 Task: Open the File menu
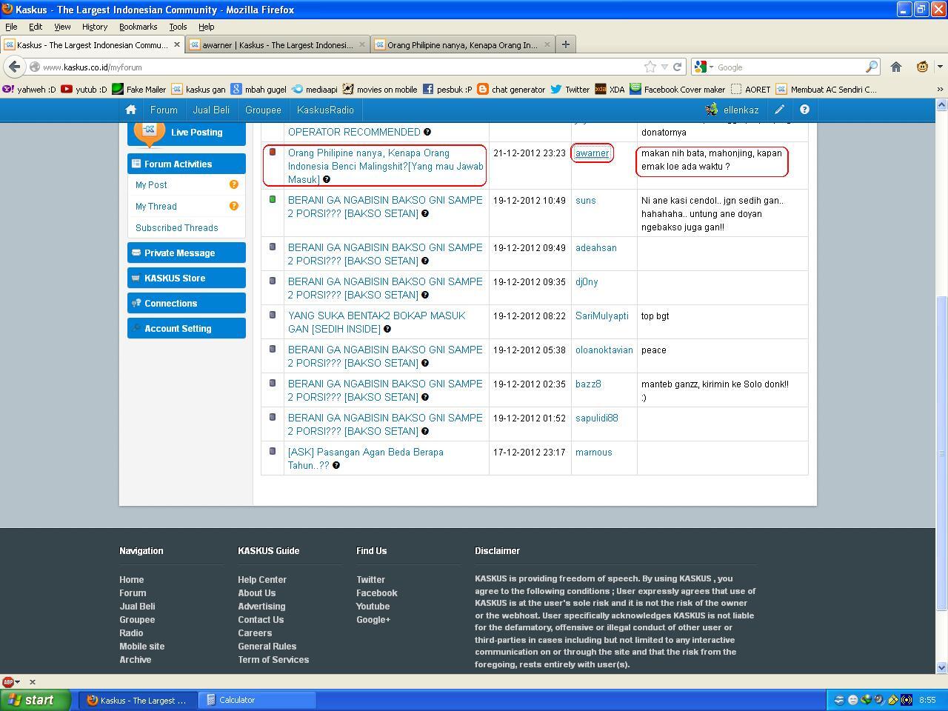(x=11, y=27)
